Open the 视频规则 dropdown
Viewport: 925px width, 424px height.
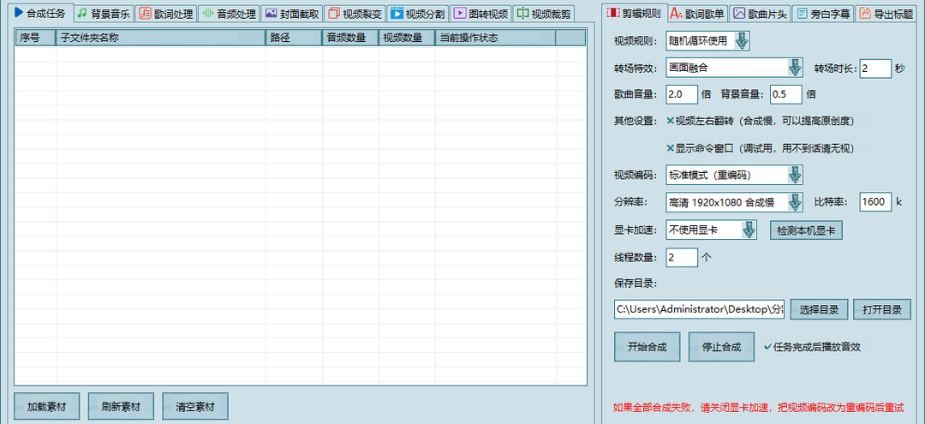tap(742, 41)
